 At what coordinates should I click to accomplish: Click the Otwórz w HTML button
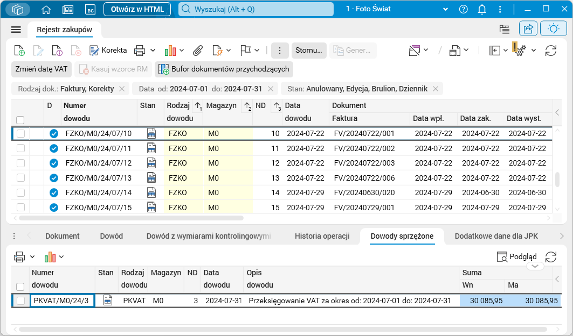(137, 9)
